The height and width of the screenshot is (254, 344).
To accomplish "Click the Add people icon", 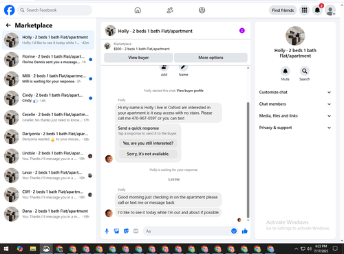I will (164, 67).
